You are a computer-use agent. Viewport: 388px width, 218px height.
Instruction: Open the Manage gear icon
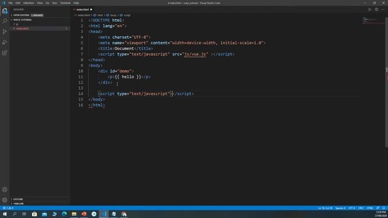tap(5, 200)
